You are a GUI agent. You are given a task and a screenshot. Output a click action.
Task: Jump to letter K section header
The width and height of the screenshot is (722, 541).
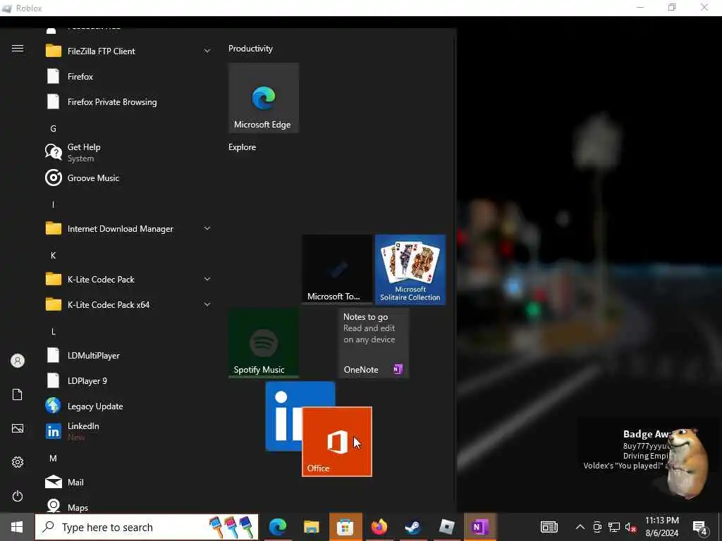pos(54,255)
